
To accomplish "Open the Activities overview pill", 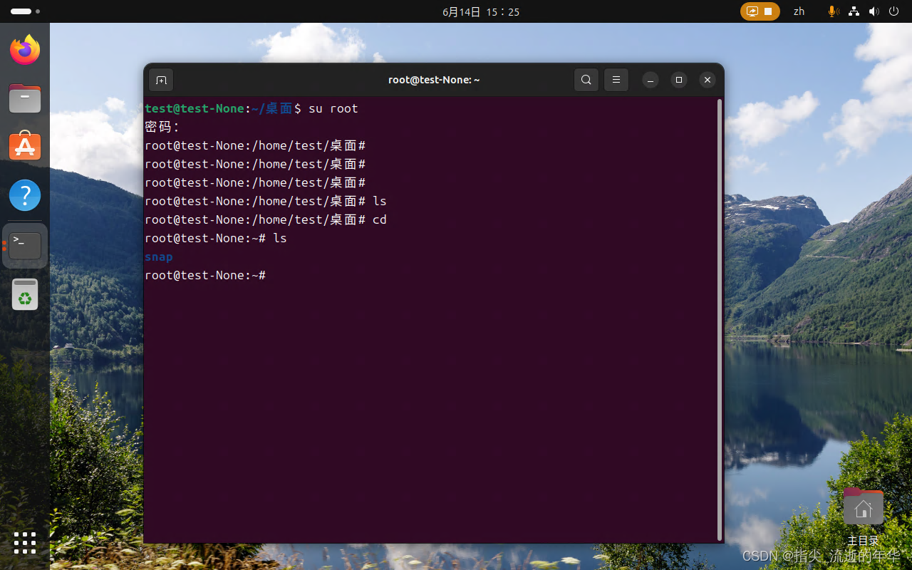I will tap(25, 11).
